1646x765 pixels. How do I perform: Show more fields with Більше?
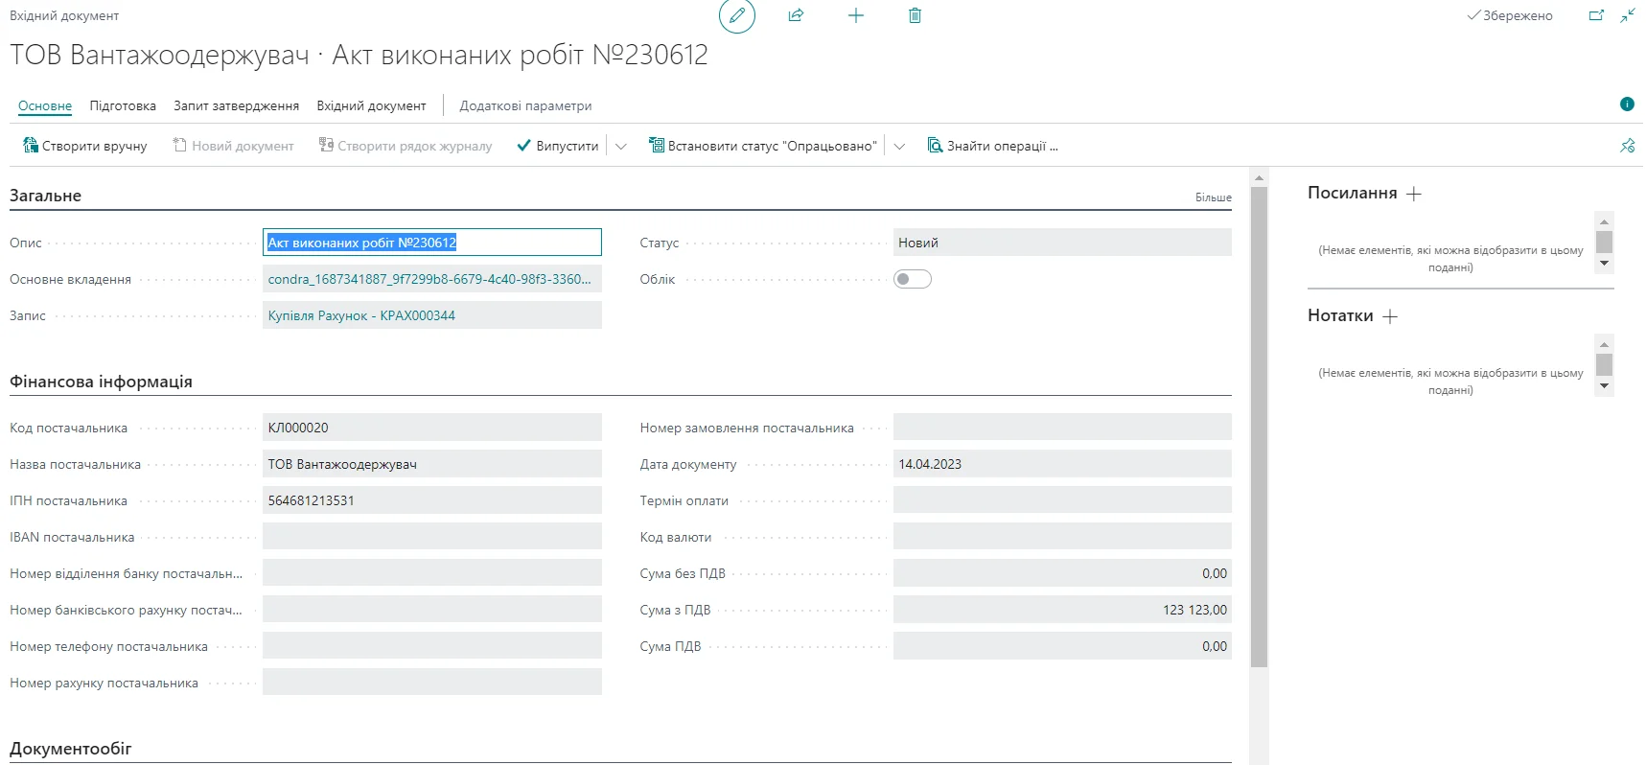(1213, 197)
